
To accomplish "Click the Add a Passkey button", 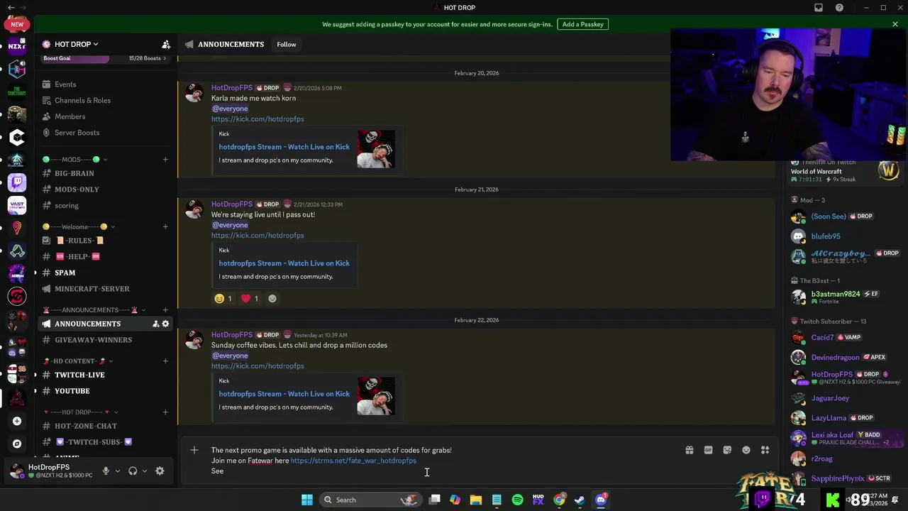I will (583, 24).
